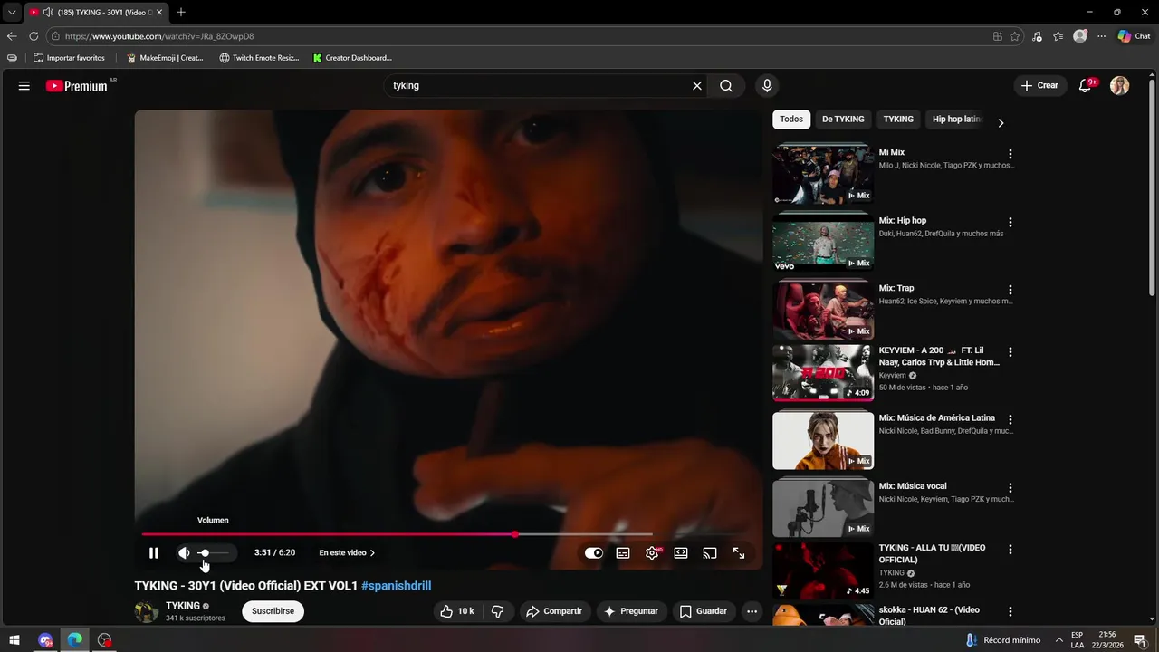Open the notifications bell
Screen dimensions: 1159x652
(x=1085, y=86)
